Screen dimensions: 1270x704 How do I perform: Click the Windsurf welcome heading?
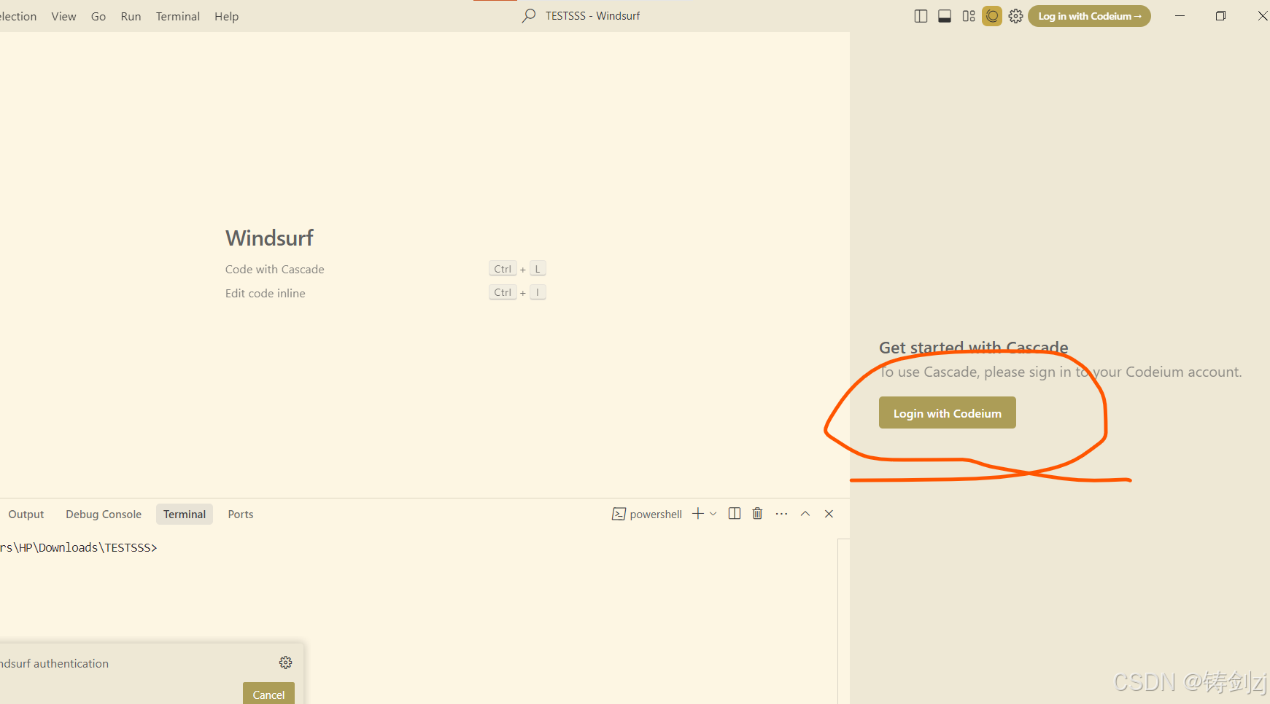pos(269,238)
